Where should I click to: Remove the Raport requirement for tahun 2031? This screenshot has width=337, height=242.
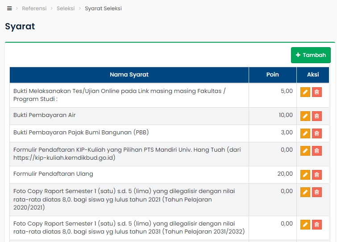click(317, 225)
